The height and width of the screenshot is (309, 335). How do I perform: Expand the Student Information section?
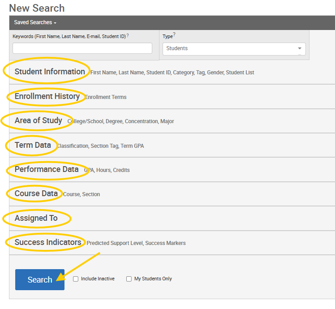50,72
